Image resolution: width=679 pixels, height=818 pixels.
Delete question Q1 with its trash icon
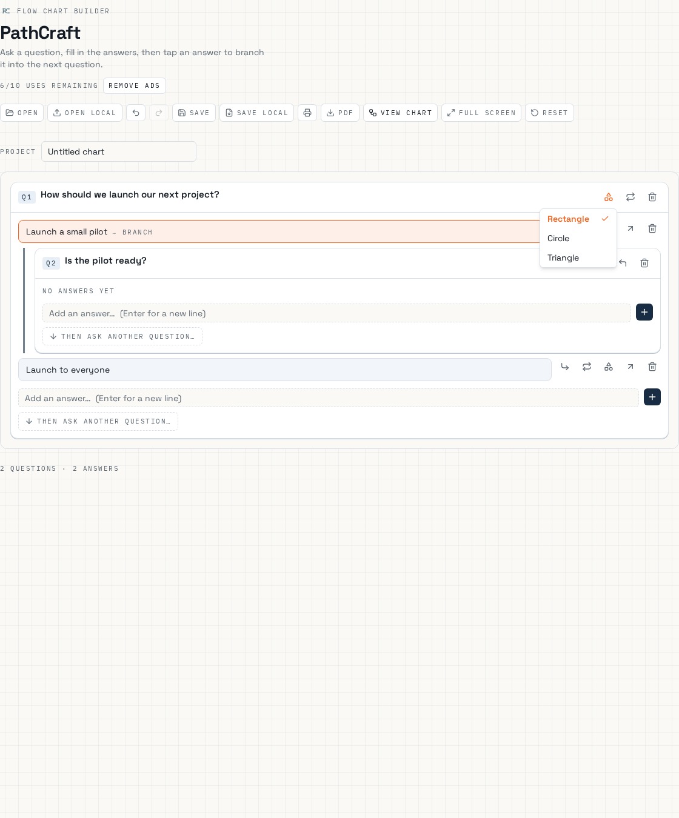pos(652,197)
